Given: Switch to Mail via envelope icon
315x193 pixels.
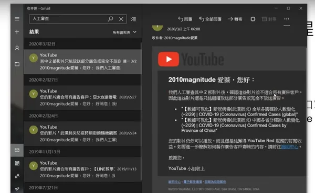Looking at the screenshot, I should 17,150.
